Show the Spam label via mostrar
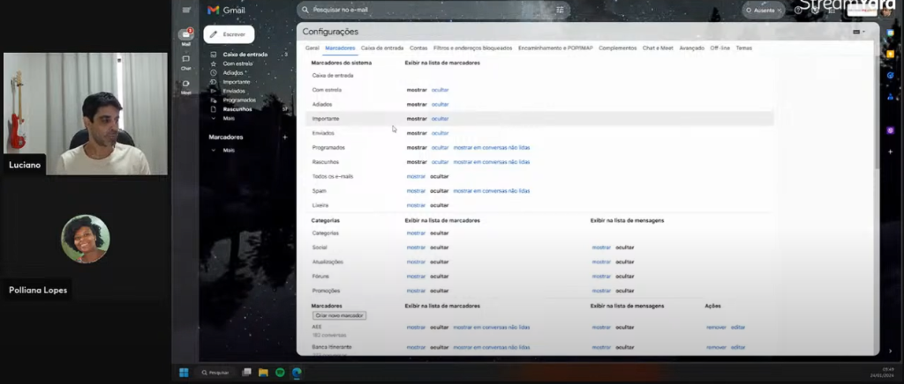Screen dimensions: 904x384 click(x=415, y=190)
